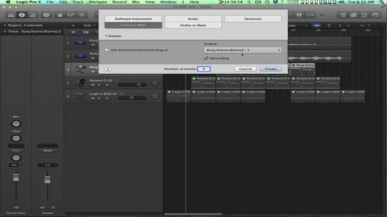Open the Record menu

[x=119, y=2]
